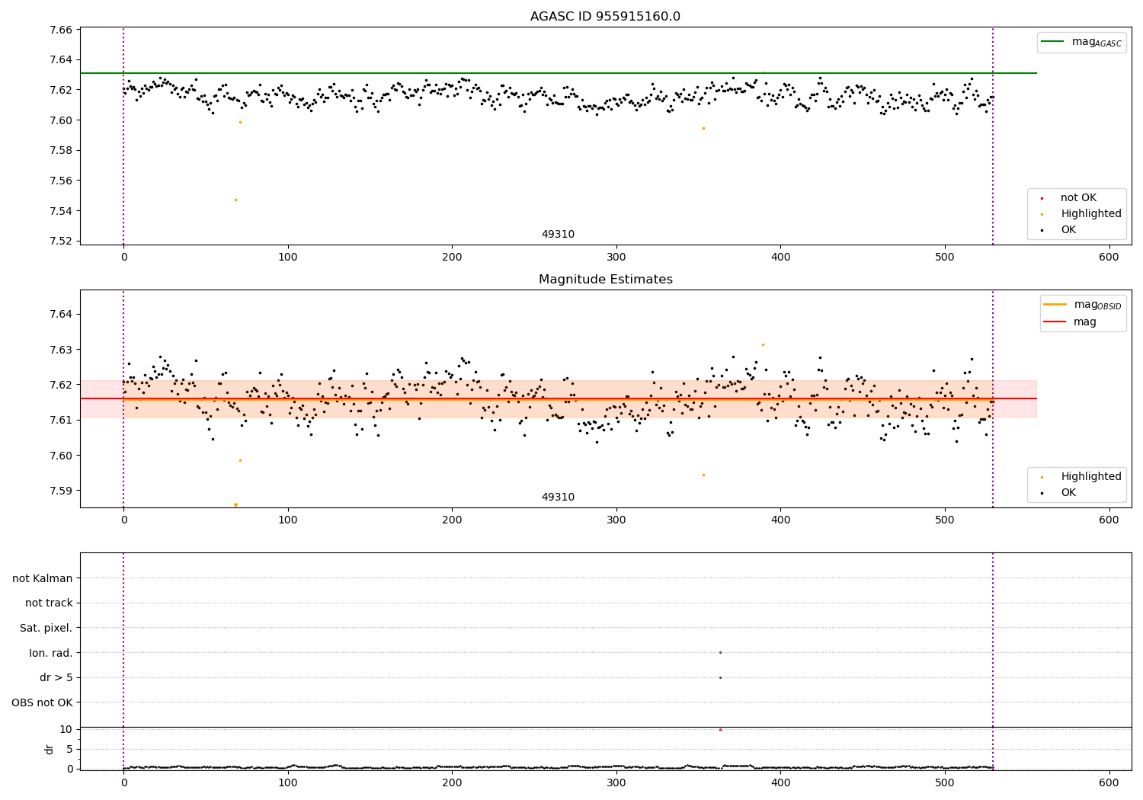Click the 7.56 y-tick in AGASC plot
Viewport: 1143px width, 800px height.
coord(60,181)
